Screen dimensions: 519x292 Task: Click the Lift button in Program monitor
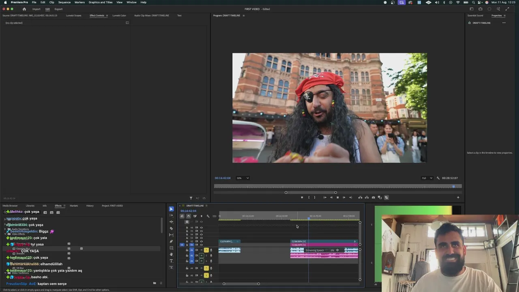click(360, 198)
